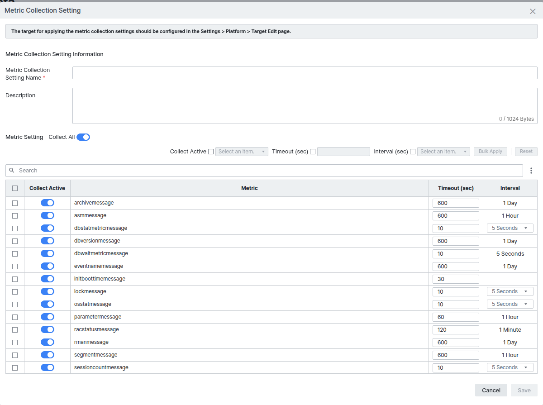
Task: Toggle the parametermessage collect switch
Action: click(x=48, y=317)
